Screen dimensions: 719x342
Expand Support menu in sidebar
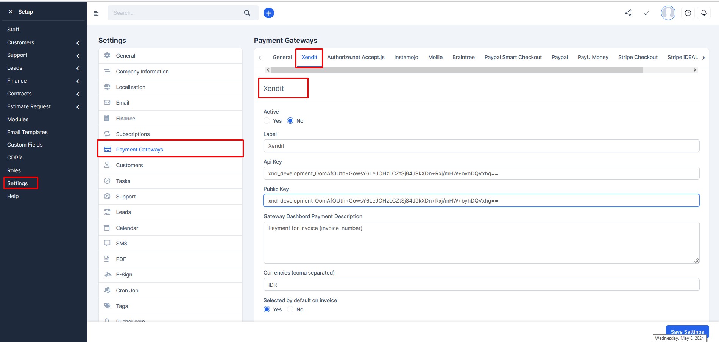[78, 56]
